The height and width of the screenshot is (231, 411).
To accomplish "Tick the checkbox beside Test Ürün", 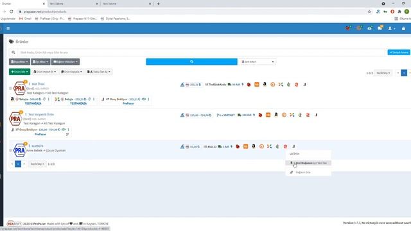I will point(10,89).
